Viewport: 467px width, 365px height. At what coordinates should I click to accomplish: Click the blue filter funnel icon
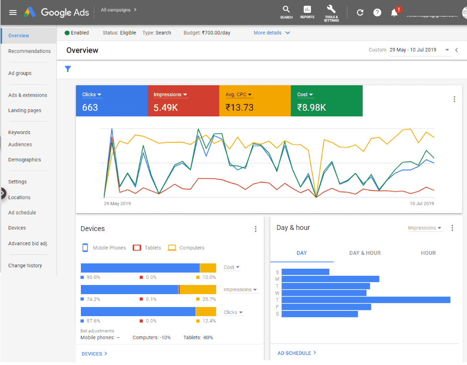(68, 69)
